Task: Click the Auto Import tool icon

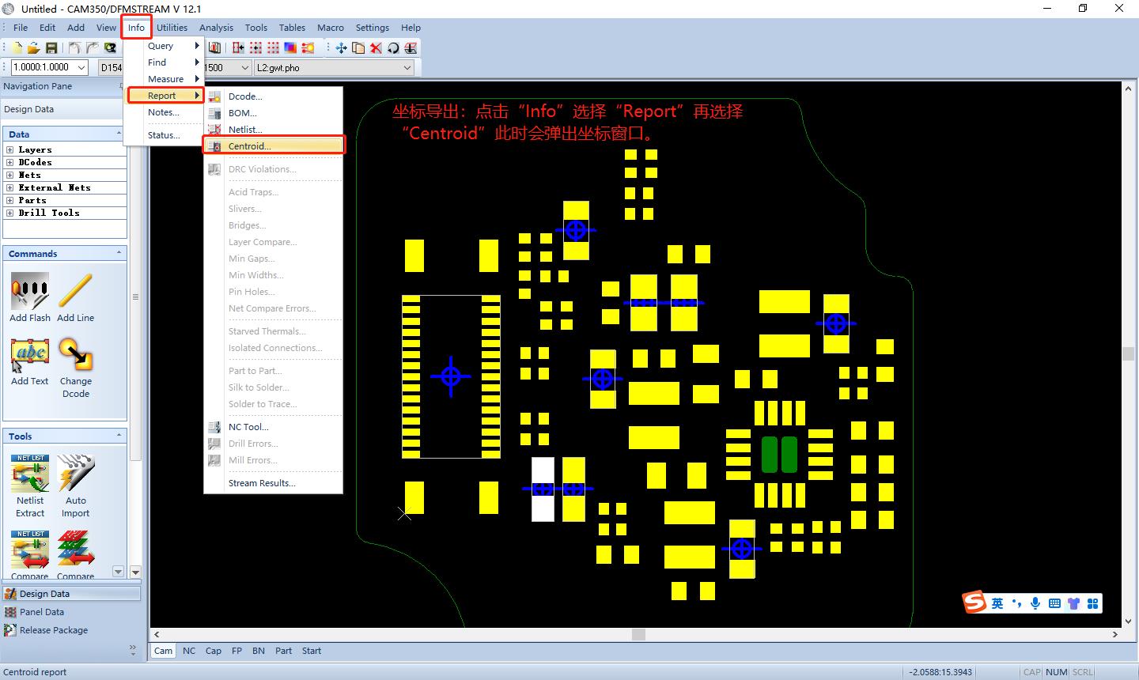Action: click(75, 474)
